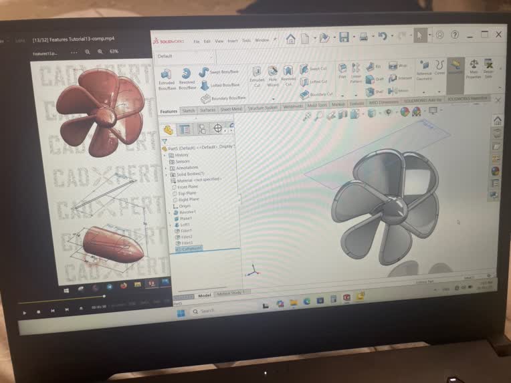
Task: Expand the History tree node
Action: tap(165, 156)
